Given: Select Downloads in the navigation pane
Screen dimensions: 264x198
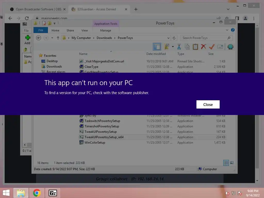Looking at the screenshot, I should [x=54, y=67].
